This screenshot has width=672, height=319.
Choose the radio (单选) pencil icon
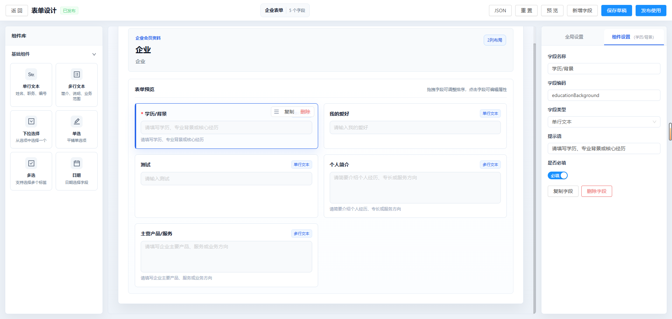point(77,122)
